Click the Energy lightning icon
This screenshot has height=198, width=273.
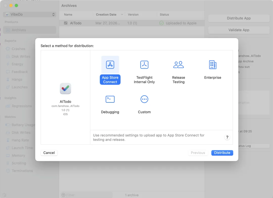pos(8,64)
